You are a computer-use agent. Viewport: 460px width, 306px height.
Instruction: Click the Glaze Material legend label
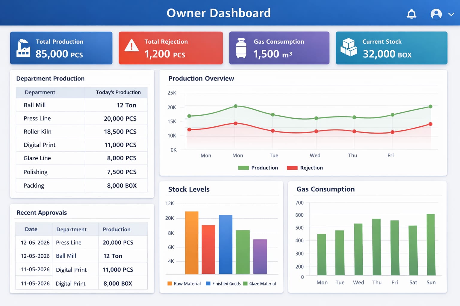pyautogui.click(x=263, y=284)
